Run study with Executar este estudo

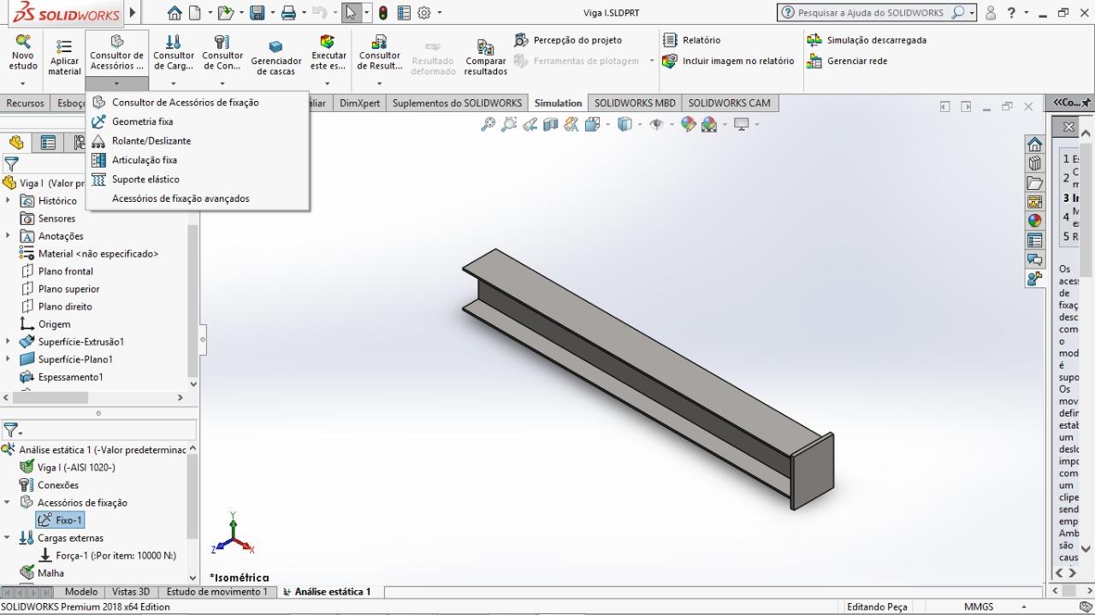click(328, 43)
